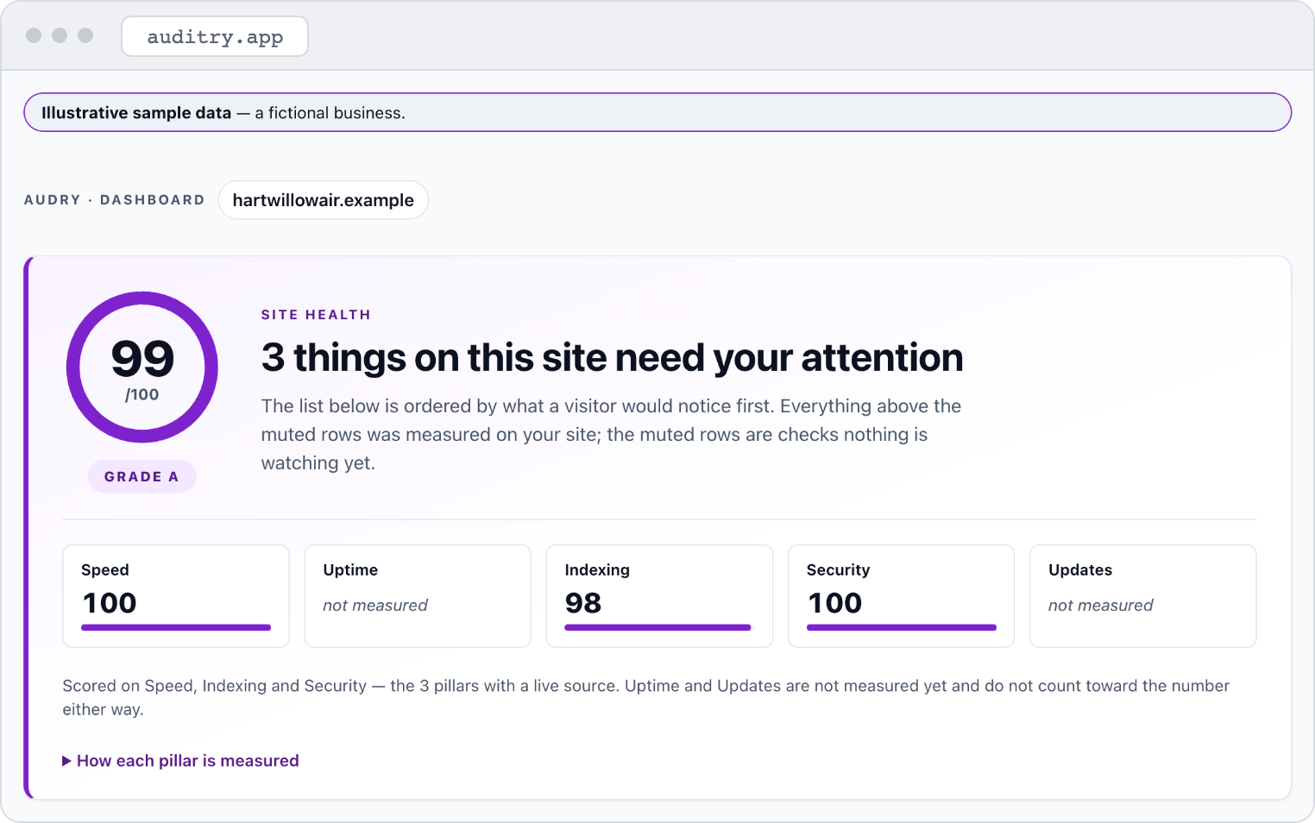Select the hartwillowair.example site pill
Viewport: 1315px width, 823px height.
pos(324,200)
